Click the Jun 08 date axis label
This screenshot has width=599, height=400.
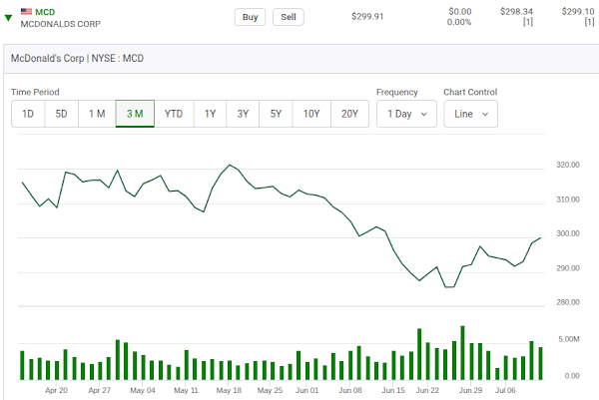click(350, 390)
